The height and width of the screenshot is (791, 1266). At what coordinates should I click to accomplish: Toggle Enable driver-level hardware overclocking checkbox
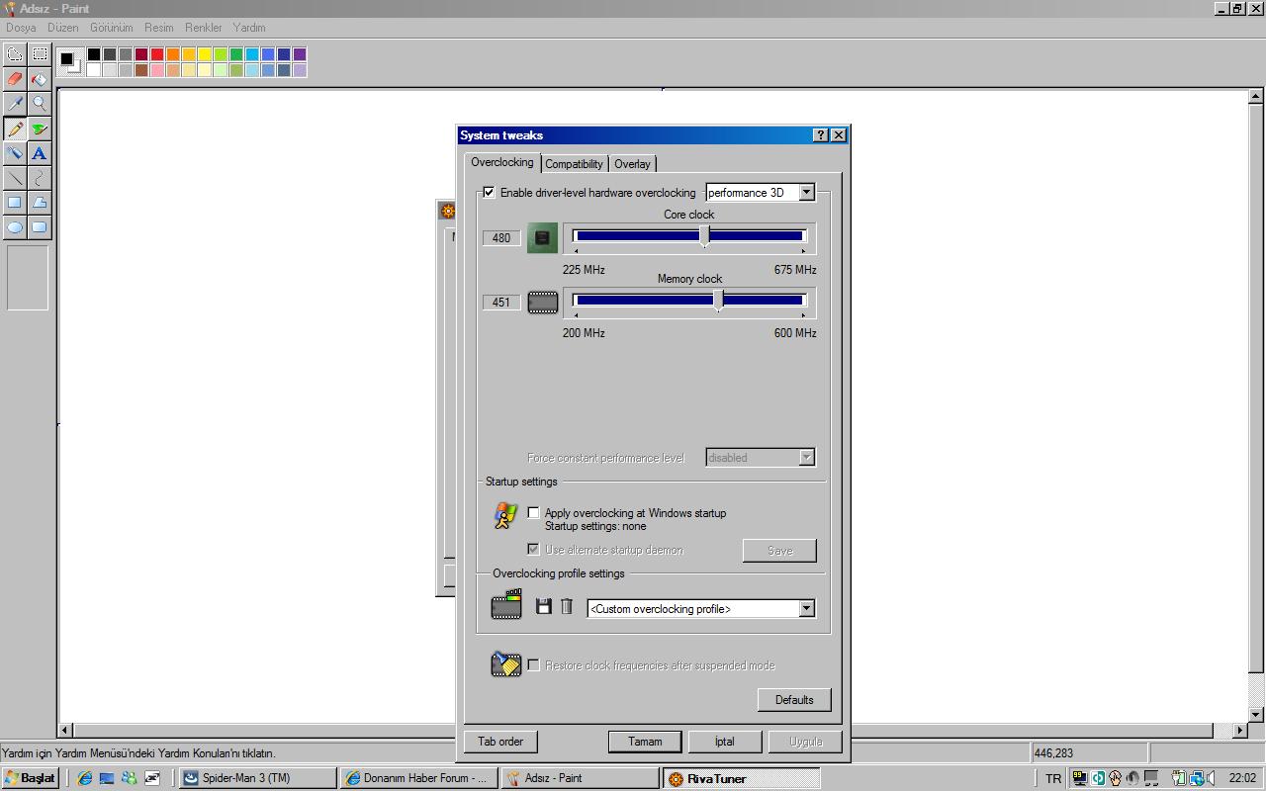tap(489, 192)
